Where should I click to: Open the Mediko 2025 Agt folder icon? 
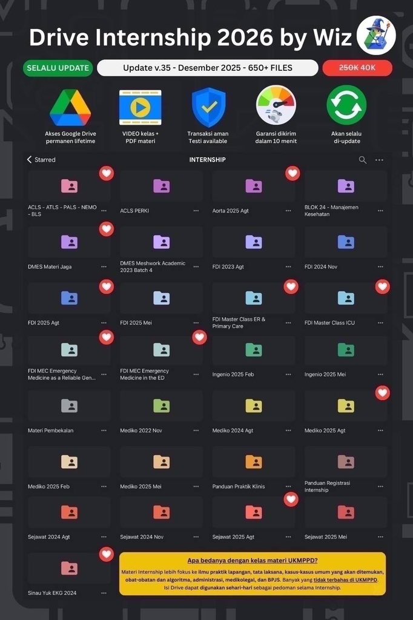pos(346,406)
